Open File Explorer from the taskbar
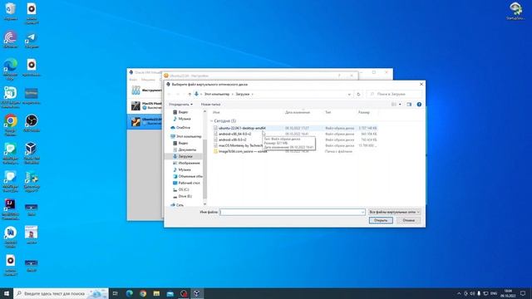 [x=156, y=293]
